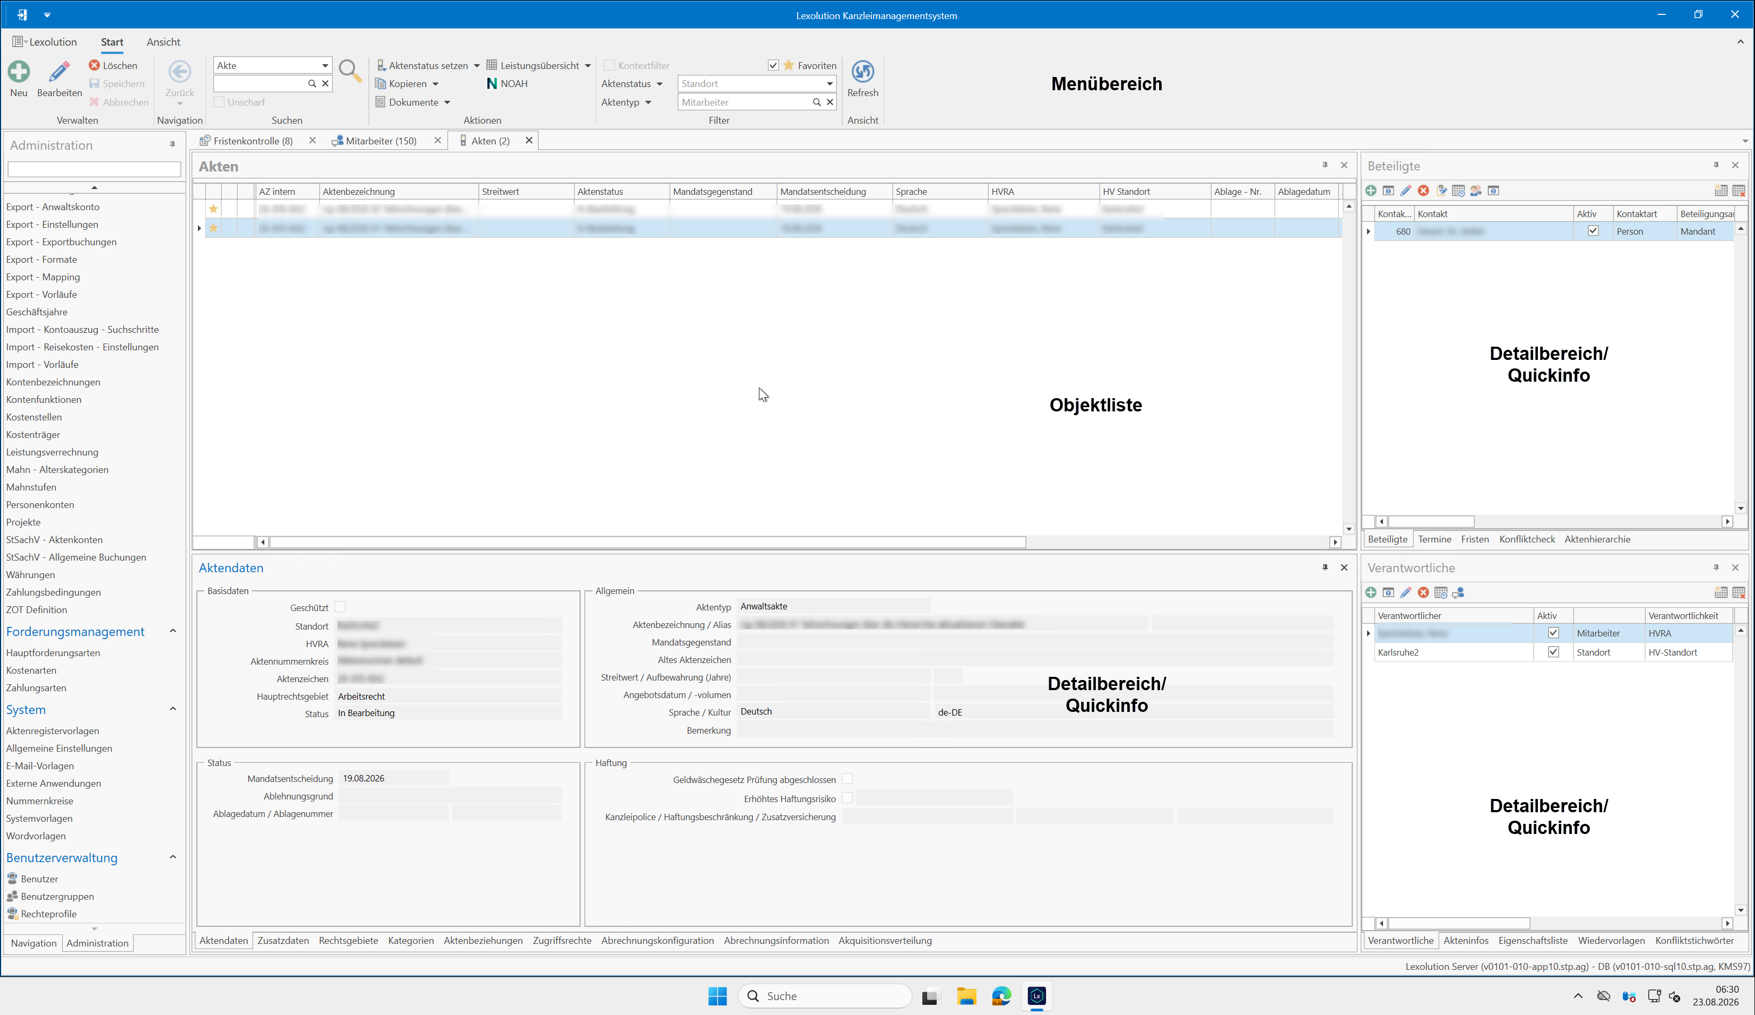Toggle Aktiv checkbox for contact 680
This screenshot has width=1755, height=1015.
[1593, 230]
